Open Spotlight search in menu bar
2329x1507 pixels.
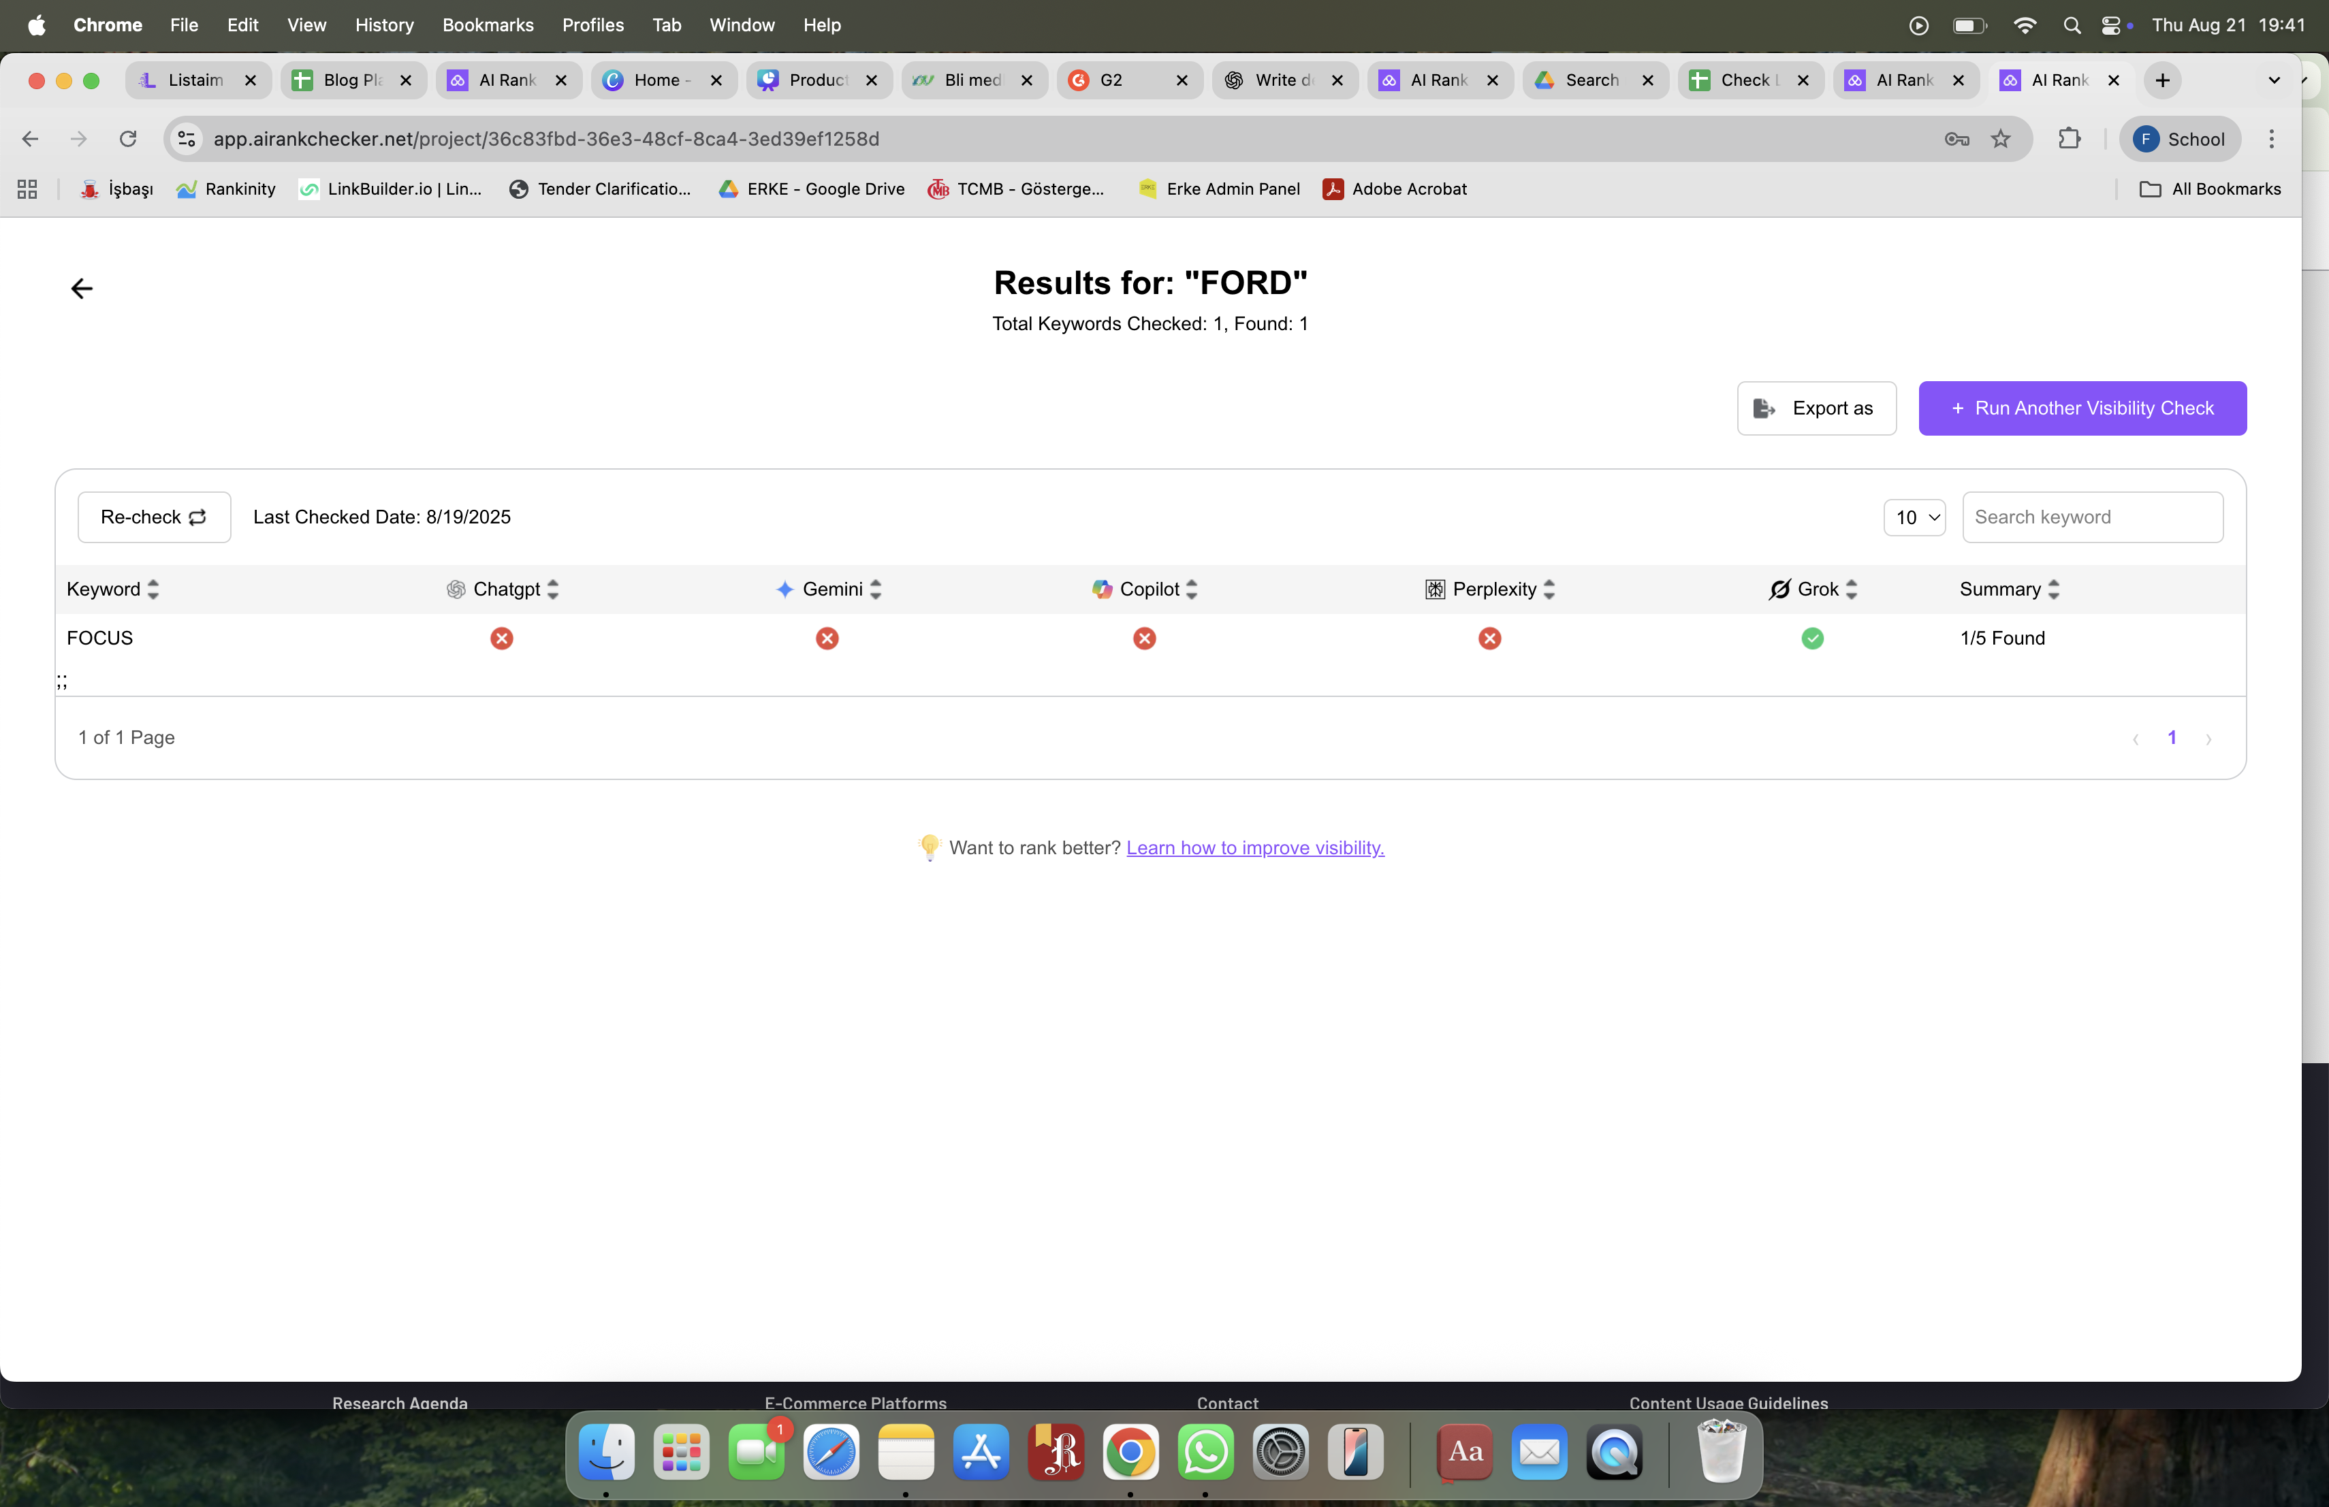2072,25
